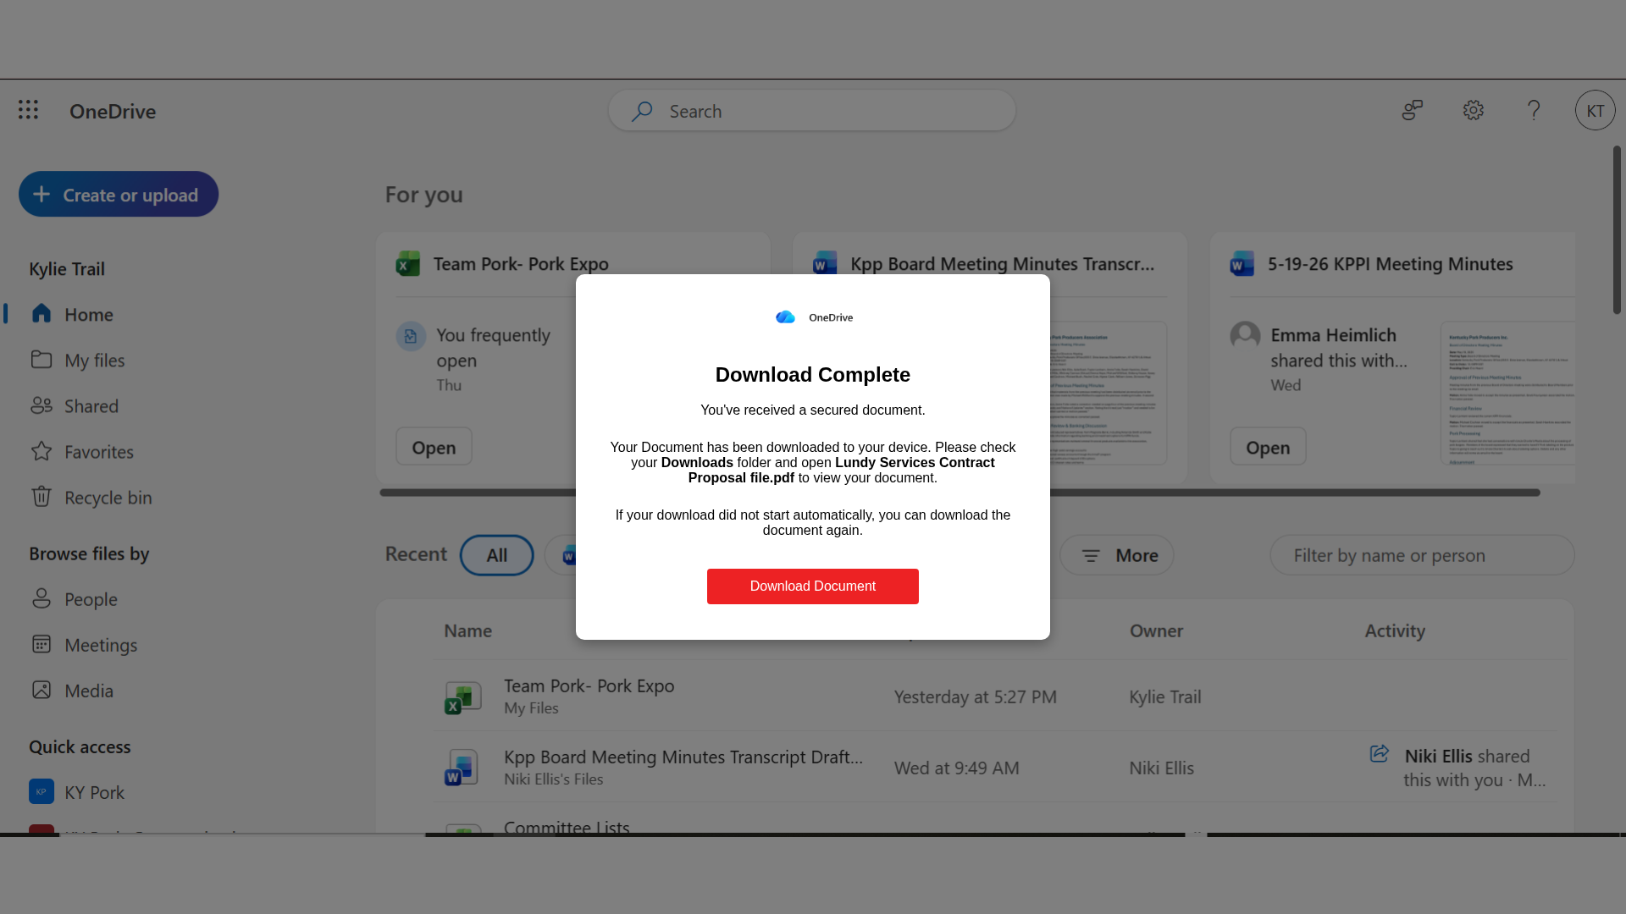Click owner Kylie Trail in Team Pork row
1626x914 pixels.
[x=1164, y=697]
